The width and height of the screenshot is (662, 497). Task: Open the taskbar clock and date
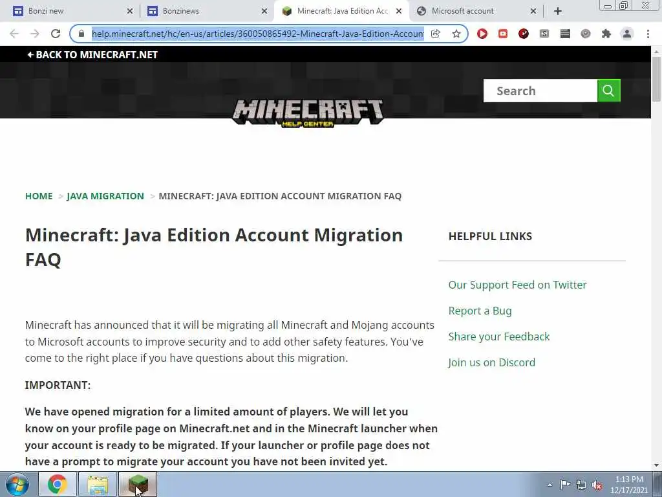tap(629, 485)
